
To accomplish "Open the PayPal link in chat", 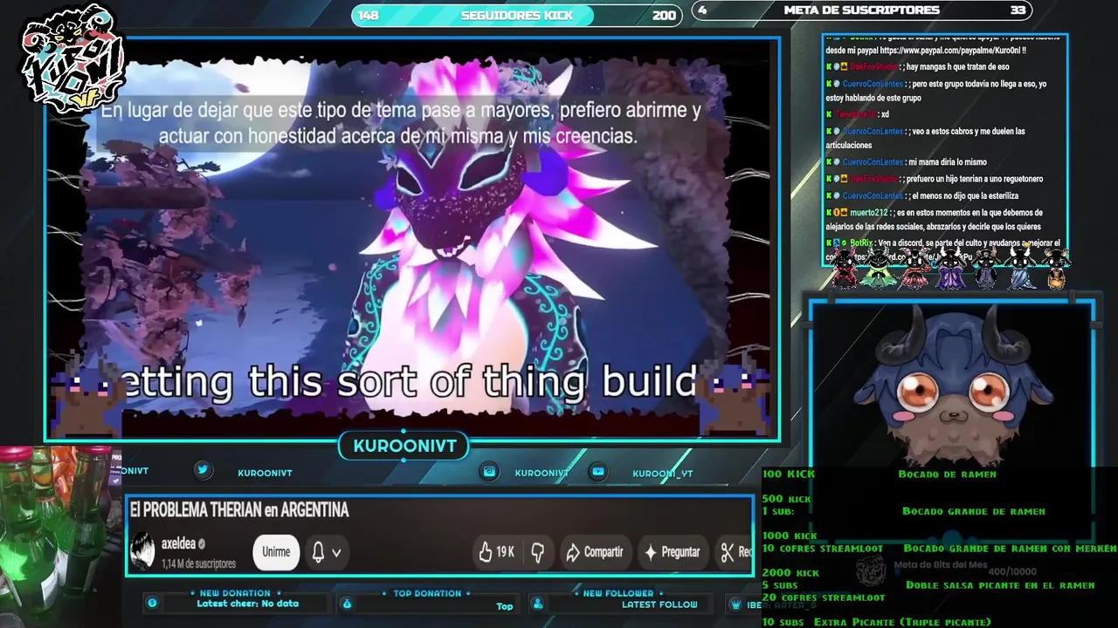I will (x=952, y=51).
